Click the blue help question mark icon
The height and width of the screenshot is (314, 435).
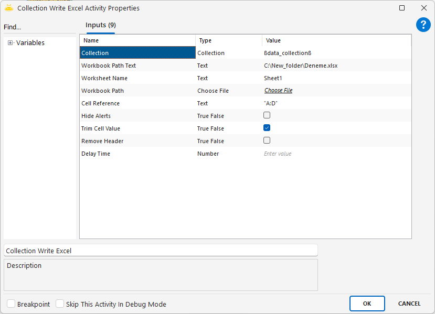click(423, 25)
